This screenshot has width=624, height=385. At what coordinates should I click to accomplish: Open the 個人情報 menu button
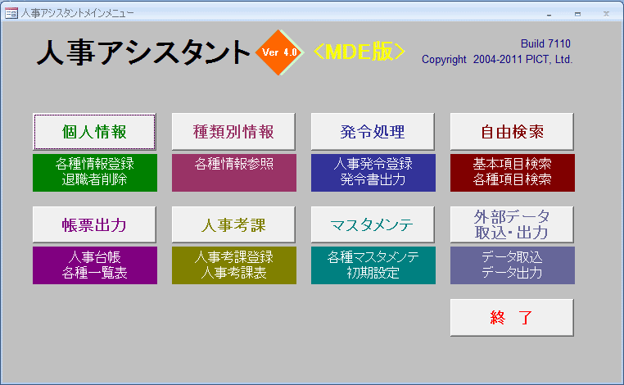[94, 132]
